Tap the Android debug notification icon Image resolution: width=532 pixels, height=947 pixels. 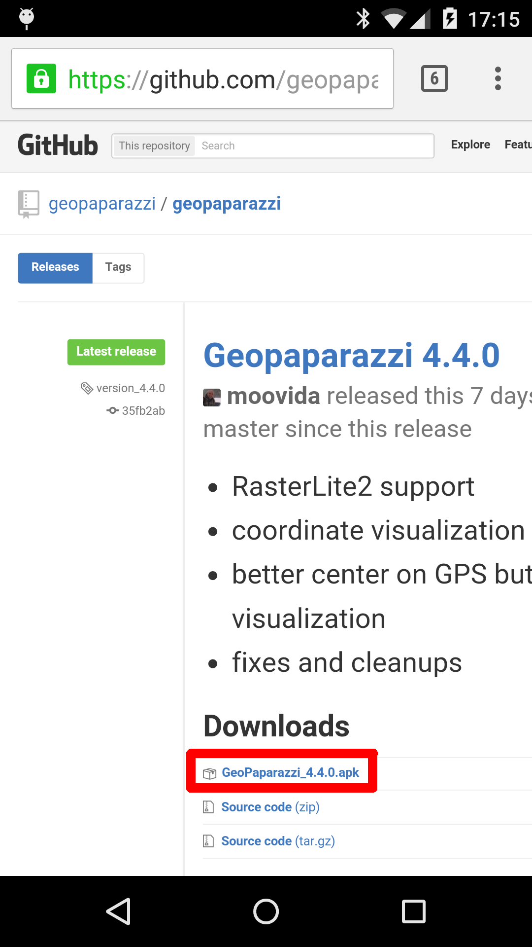(x=27, y=18)
